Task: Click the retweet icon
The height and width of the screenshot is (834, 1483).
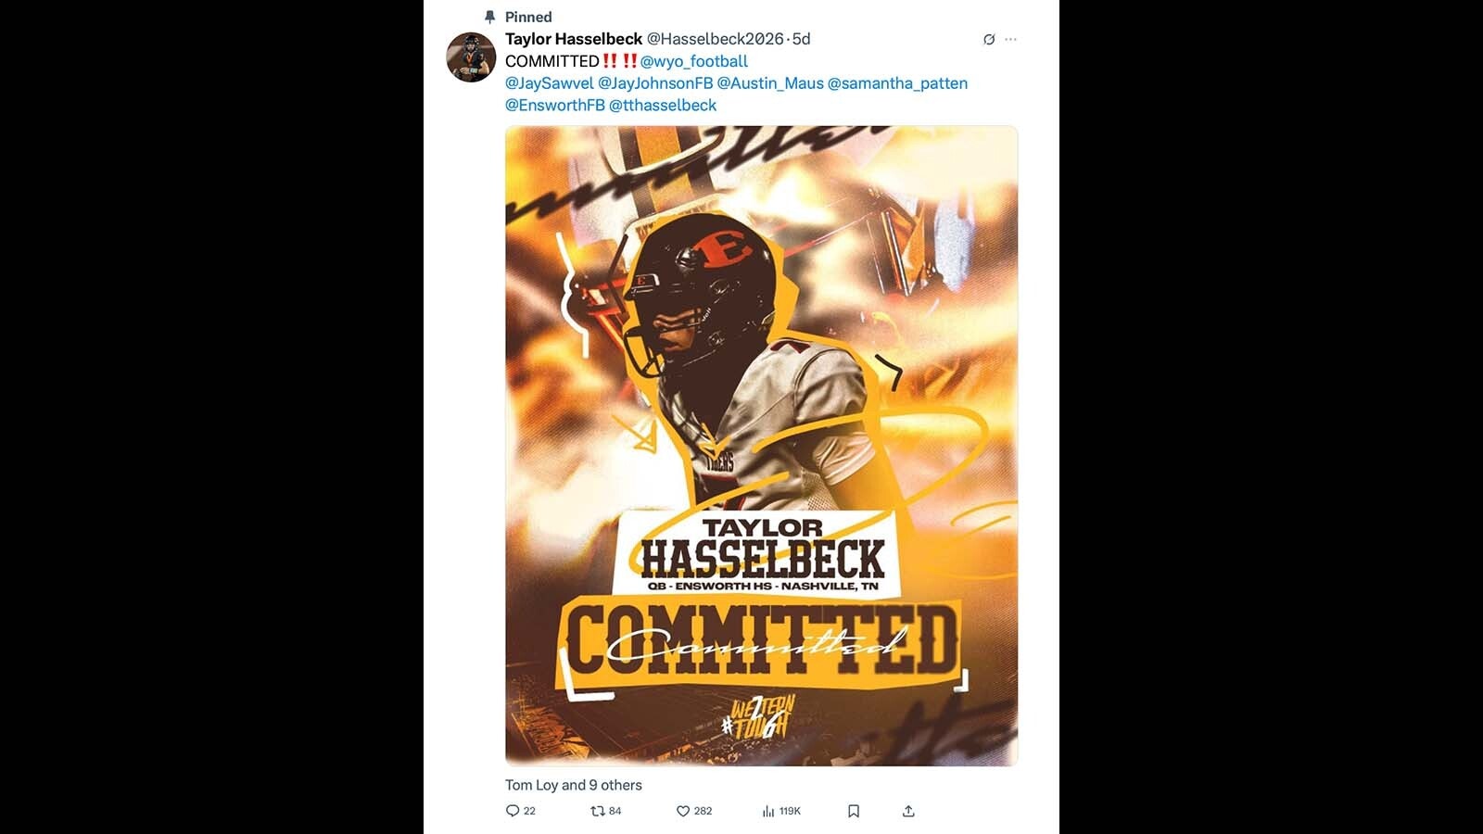Action: pyautogui.click(x=598, y=811)
